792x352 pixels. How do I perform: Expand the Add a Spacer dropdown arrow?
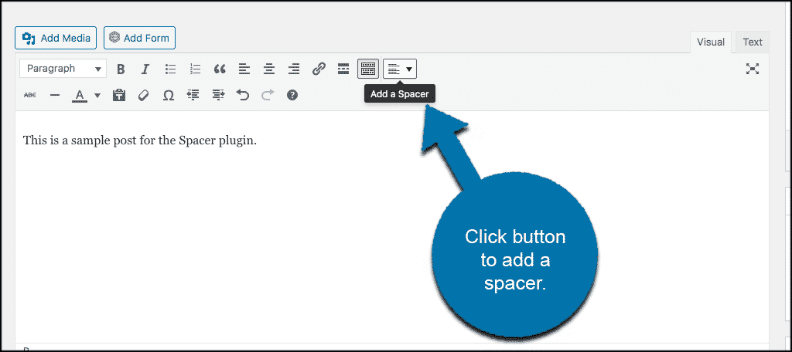tap(409, 69)
